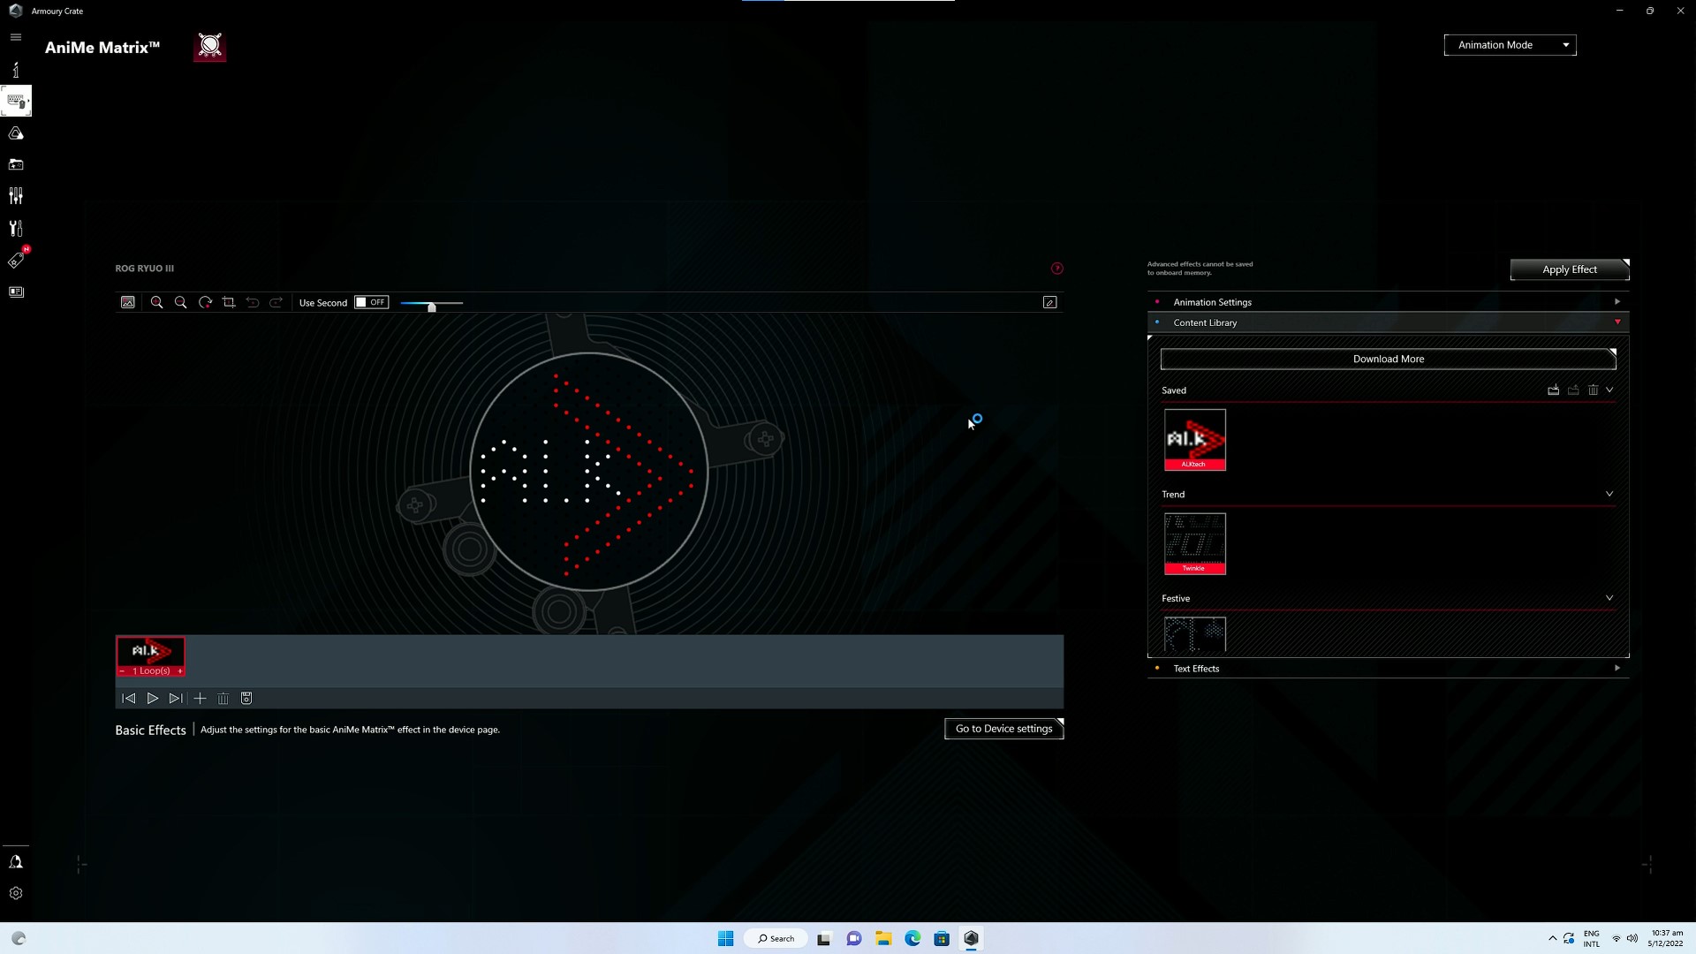Delete the selected clip with the timeline trash icon

point(223,699)
